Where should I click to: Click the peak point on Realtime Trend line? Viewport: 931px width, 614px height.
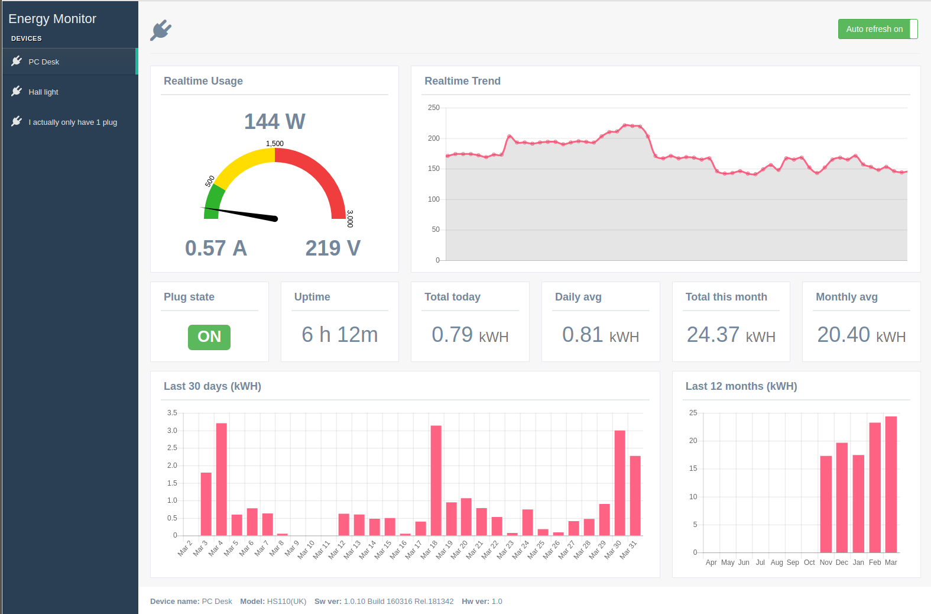625,125
